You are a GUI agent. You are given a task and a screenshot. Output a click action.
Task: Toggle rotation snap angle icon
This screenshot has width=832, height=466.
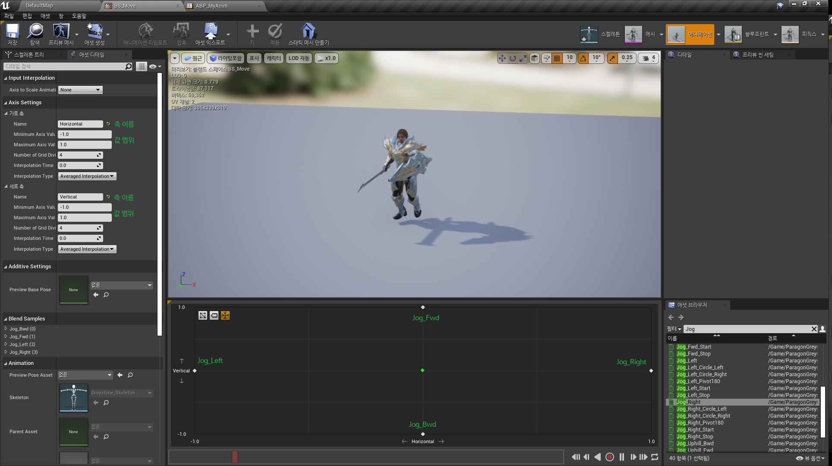click(x=583, y=58)
